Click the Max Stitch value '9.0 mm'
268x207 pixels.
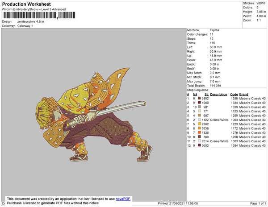pyautogui.click(x=215, y=73)
